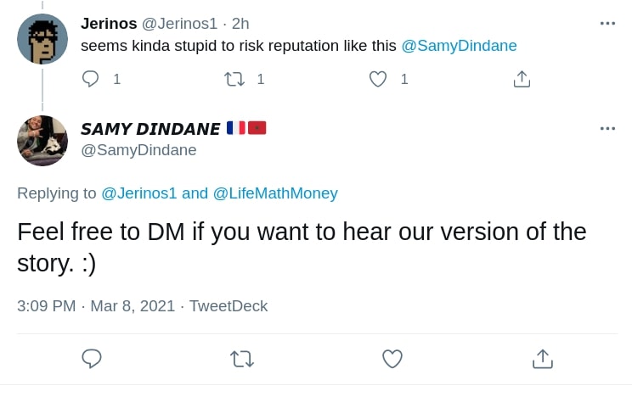
Task: Reply to Jerinos's tweet
Action: (91, 79)
